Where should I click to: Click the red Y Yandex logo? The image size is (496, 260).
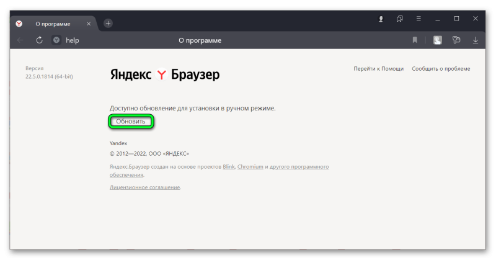click(161, 74)
